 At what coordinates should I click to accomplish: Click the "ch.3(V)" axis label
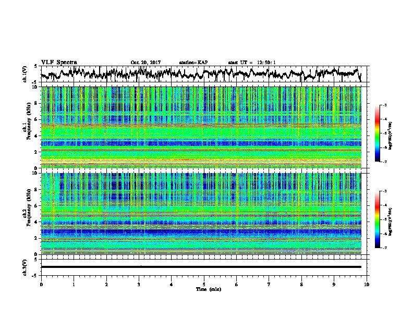(25, 267)
